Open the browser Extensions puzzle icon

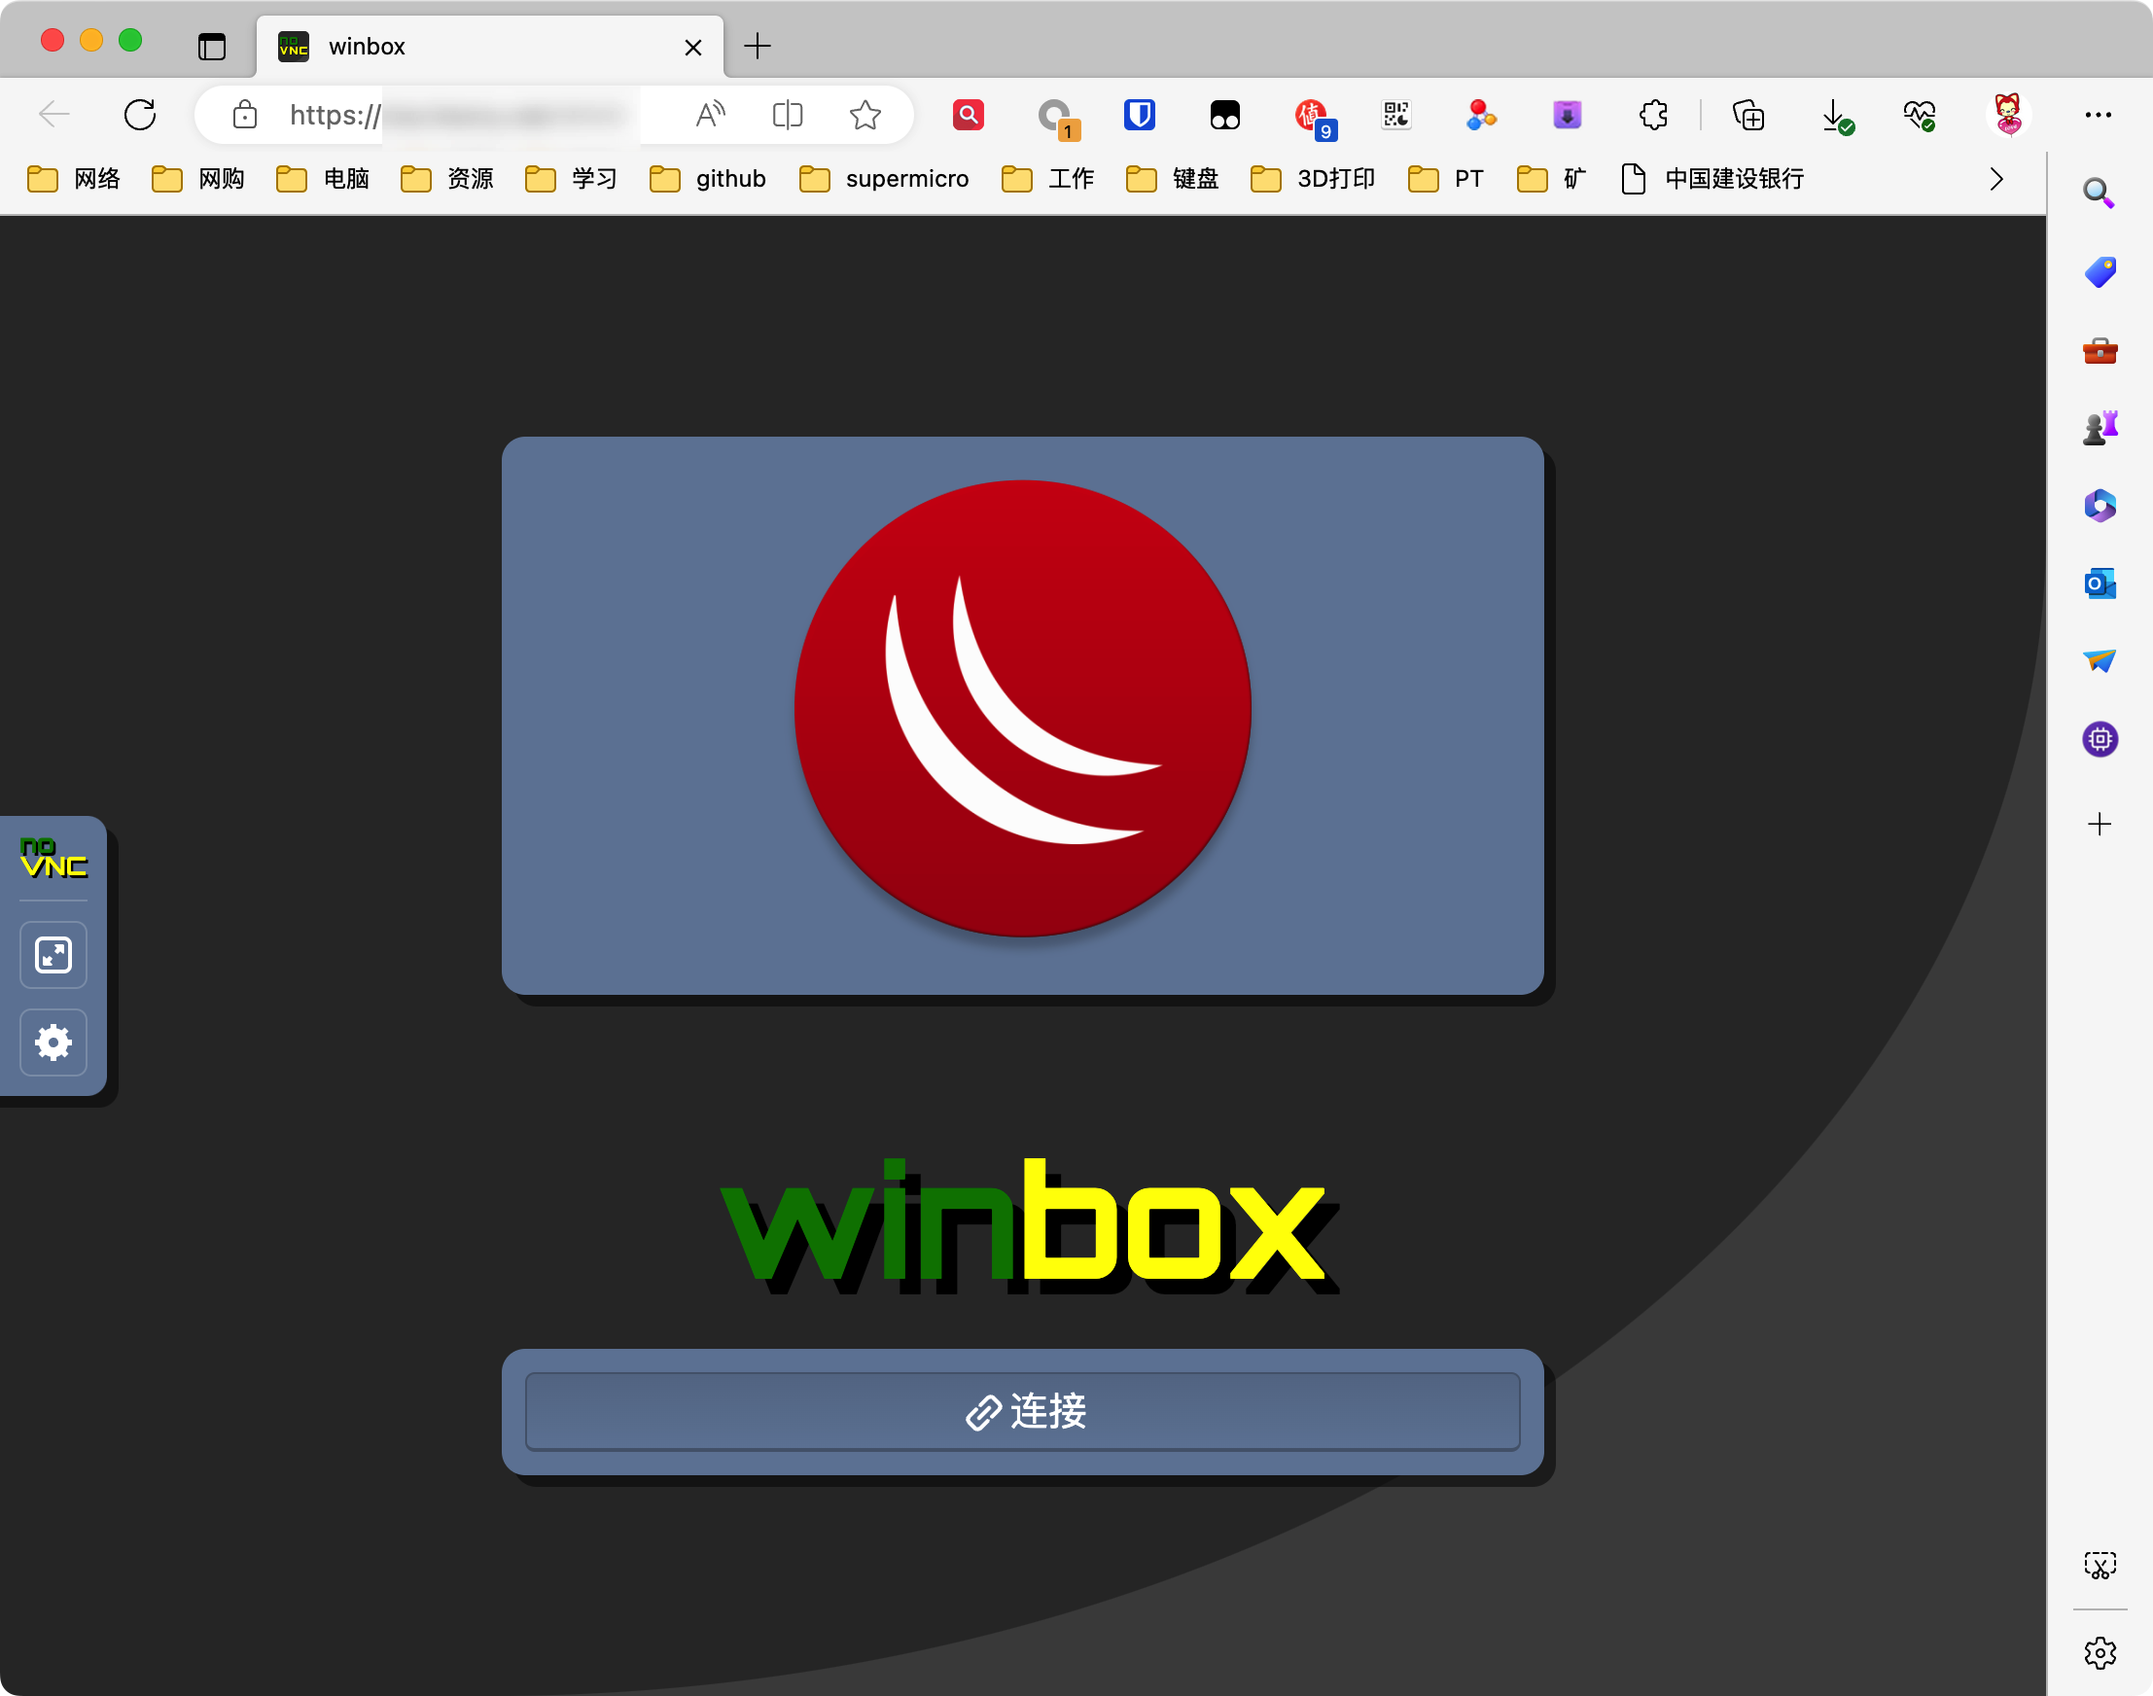click(x=1652, y=115)
